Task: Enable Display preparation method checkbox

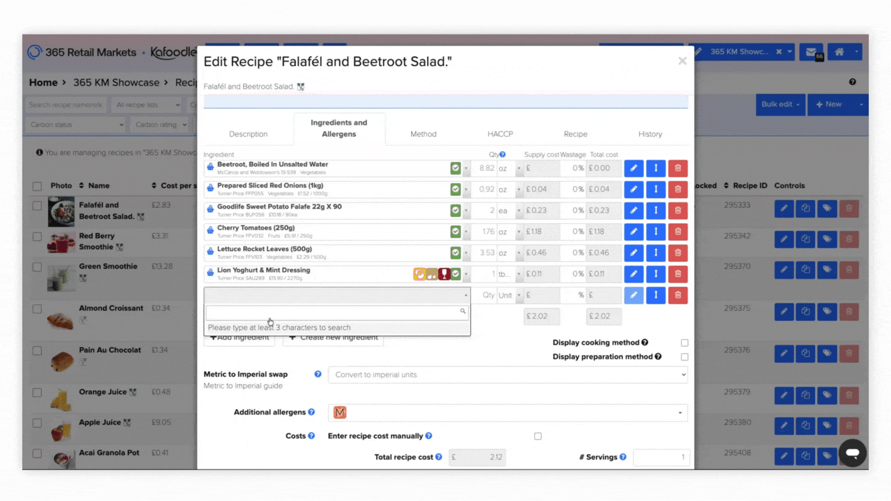Action: tap(684, 357)
